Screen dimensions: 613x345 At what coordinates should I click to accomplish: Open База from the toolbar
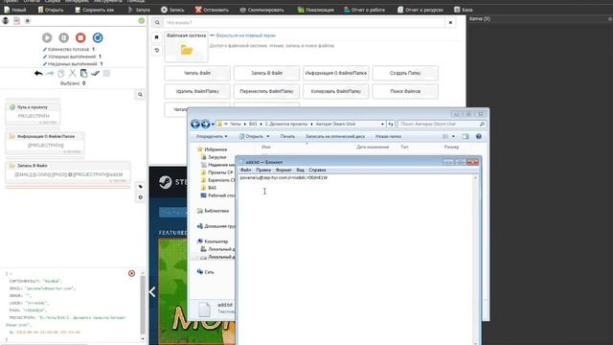click(464, 10)
